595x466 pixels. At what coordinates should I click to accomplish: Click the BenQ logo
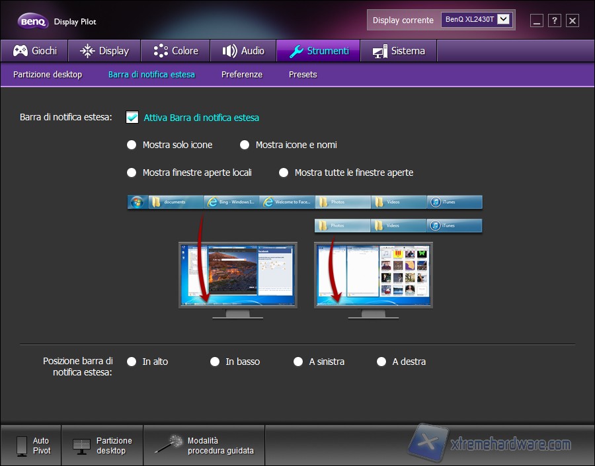coord(32,20)
